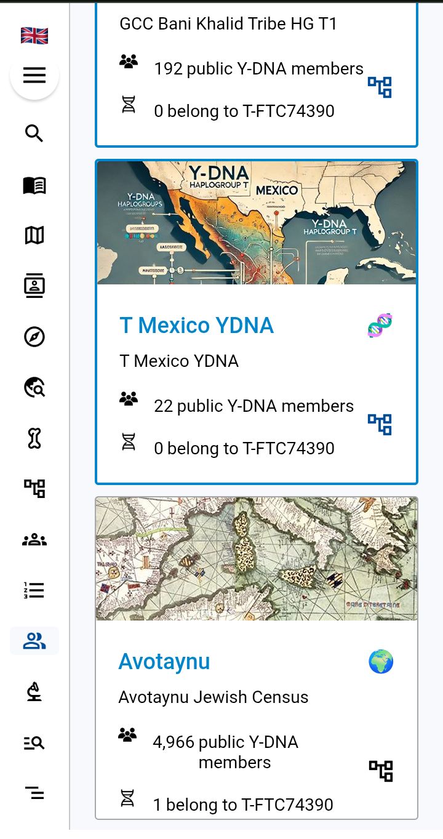
Task: Open the hamburger menu button
Action: click(x=34, y=76)
